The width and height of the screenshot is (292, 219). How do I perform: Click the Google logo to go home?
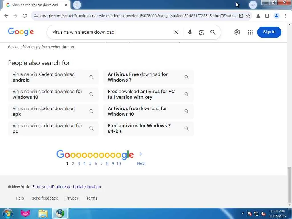coord(21,32)
